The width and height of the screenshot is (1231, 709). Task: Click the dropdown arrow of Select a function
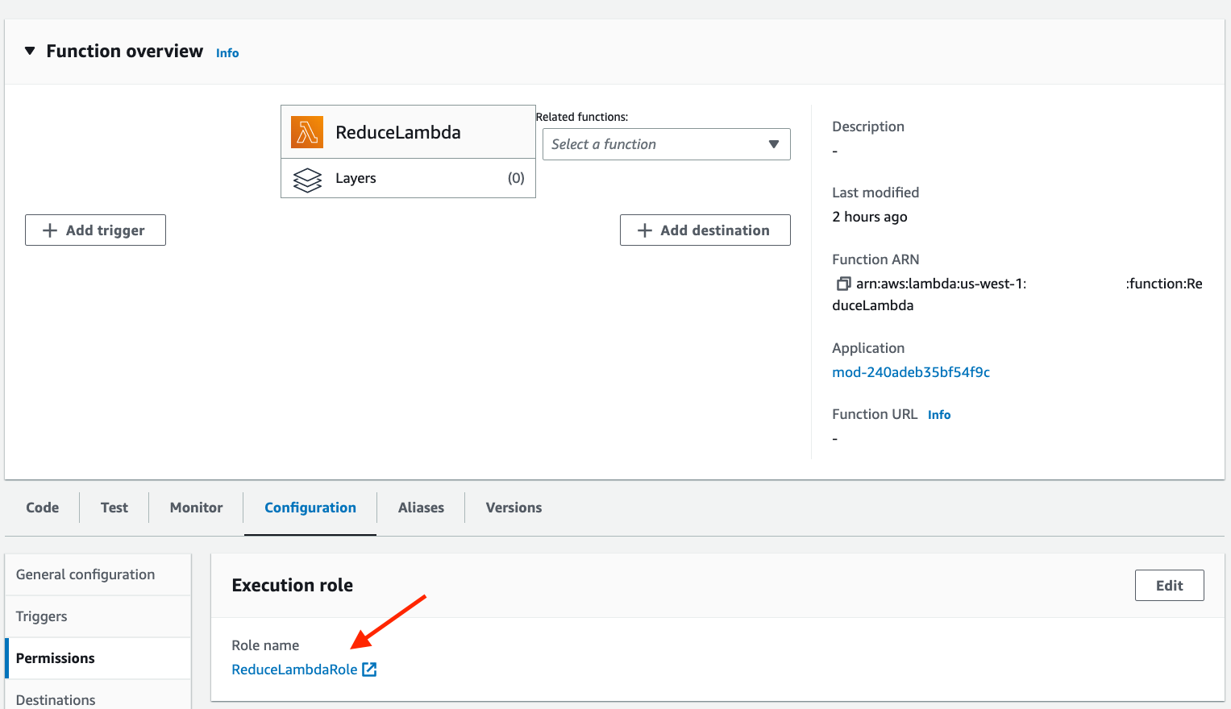coord(774,144)
